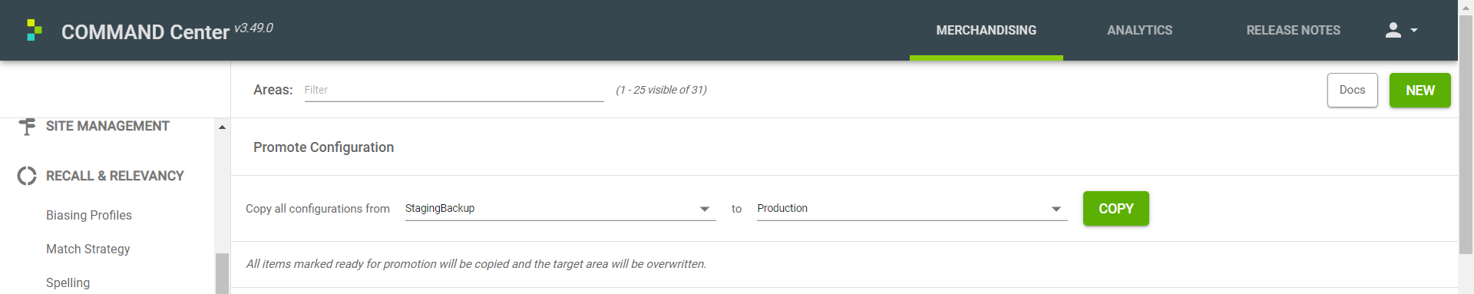The width and height of the screenshot is (1474, 294).
Task: Open the Docs button
Action: [1353, 91]
